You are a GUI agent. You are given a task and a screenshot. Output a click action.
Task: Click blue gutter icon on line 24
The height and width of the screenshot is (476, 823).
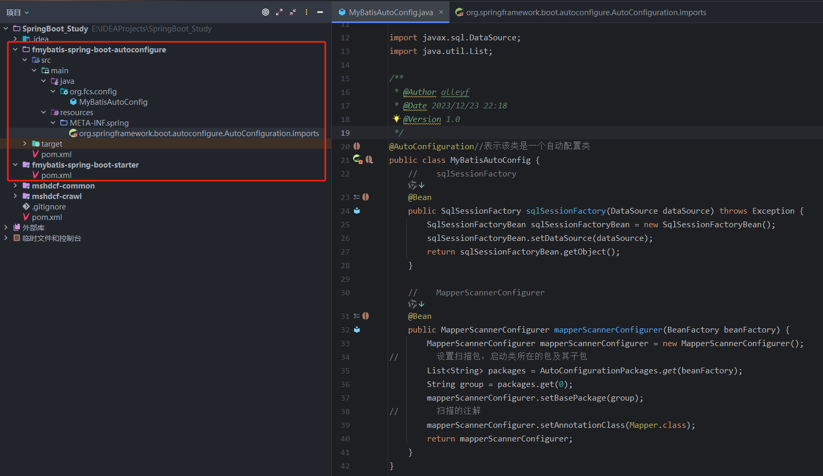tap(357, 211)
